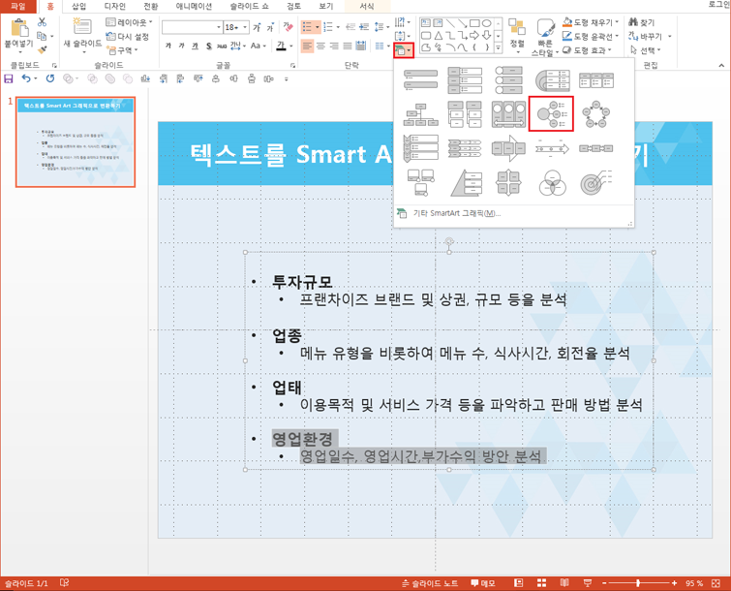Switch to the Format (서식) tab
This screenshot has height=591, width=731.
click(x=367, y=6)
